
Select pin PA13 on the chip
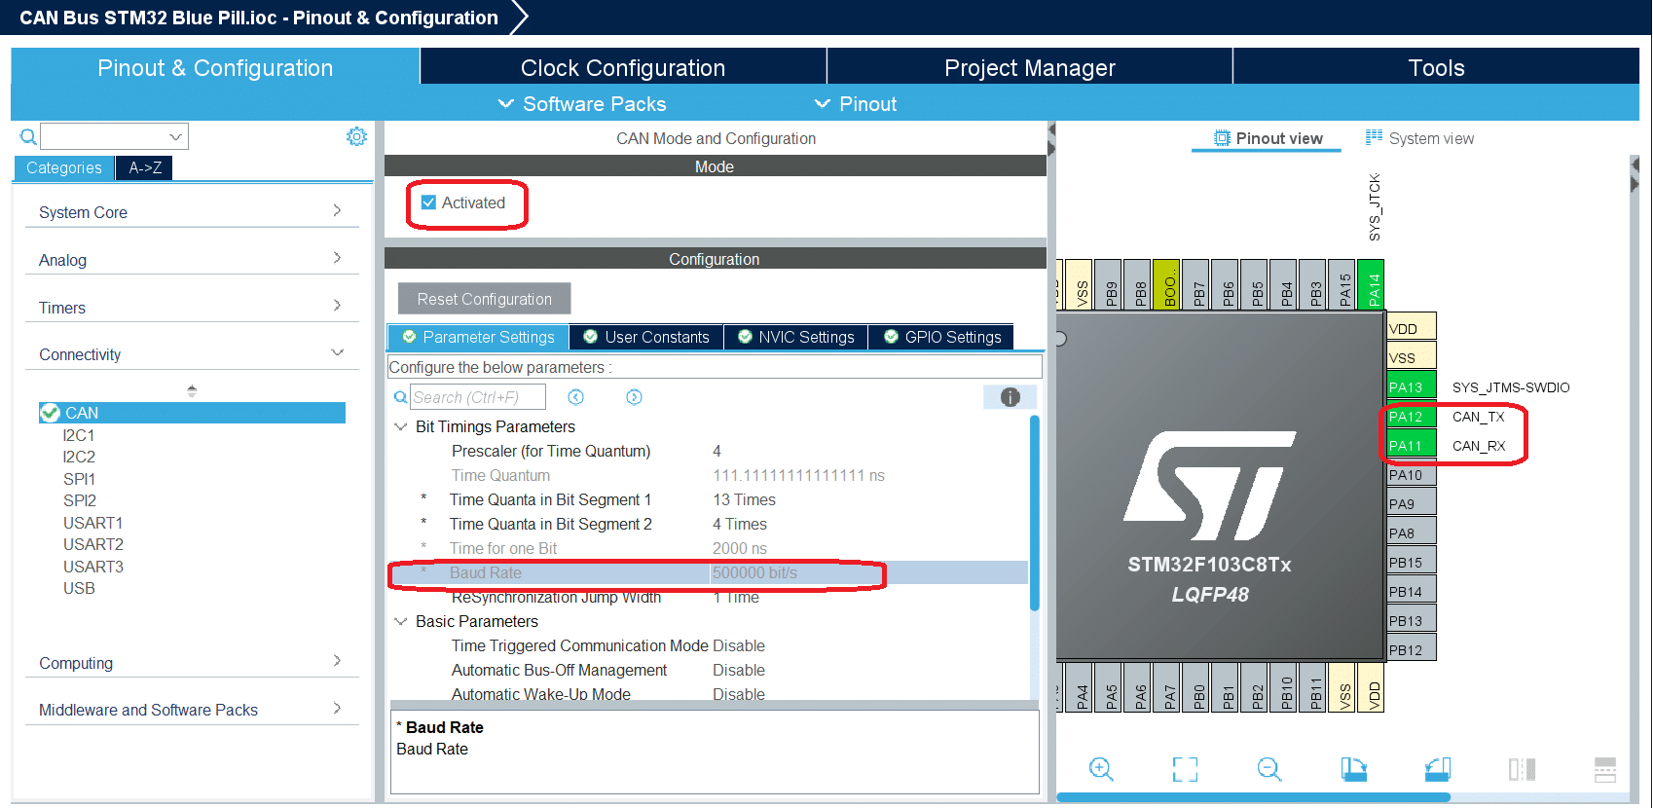pos(1411,386)
